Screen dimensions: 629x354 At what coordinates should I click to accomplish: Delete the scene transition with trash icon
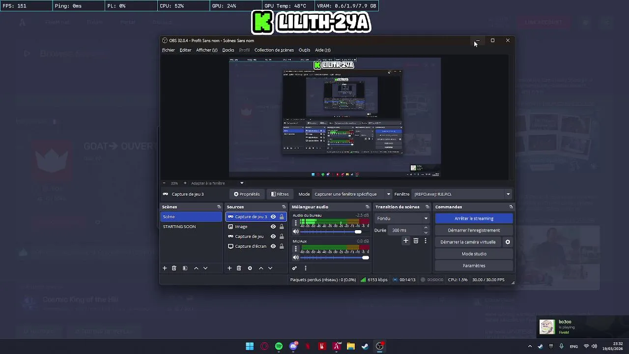416,240
